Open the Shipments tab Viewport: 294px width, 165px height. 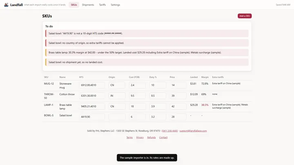click(x=88, y=5)
